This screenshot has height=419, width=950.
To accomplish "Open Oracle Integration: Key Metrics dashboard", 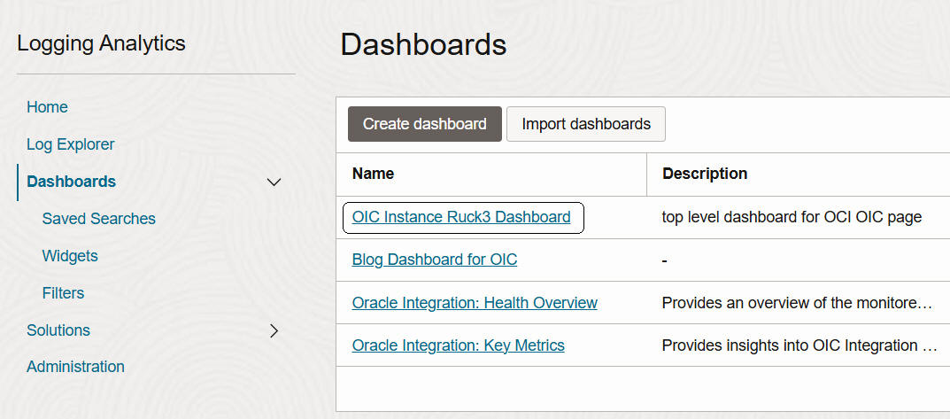I will pos(458,345).
